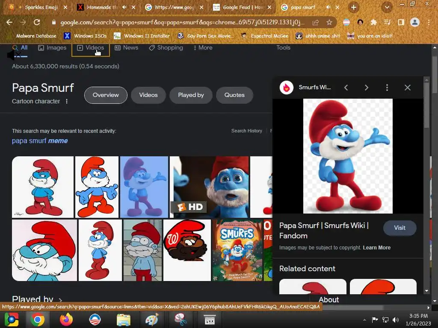
Task: Bookmark this page with the star icon
Action: (x=329, y=22)
